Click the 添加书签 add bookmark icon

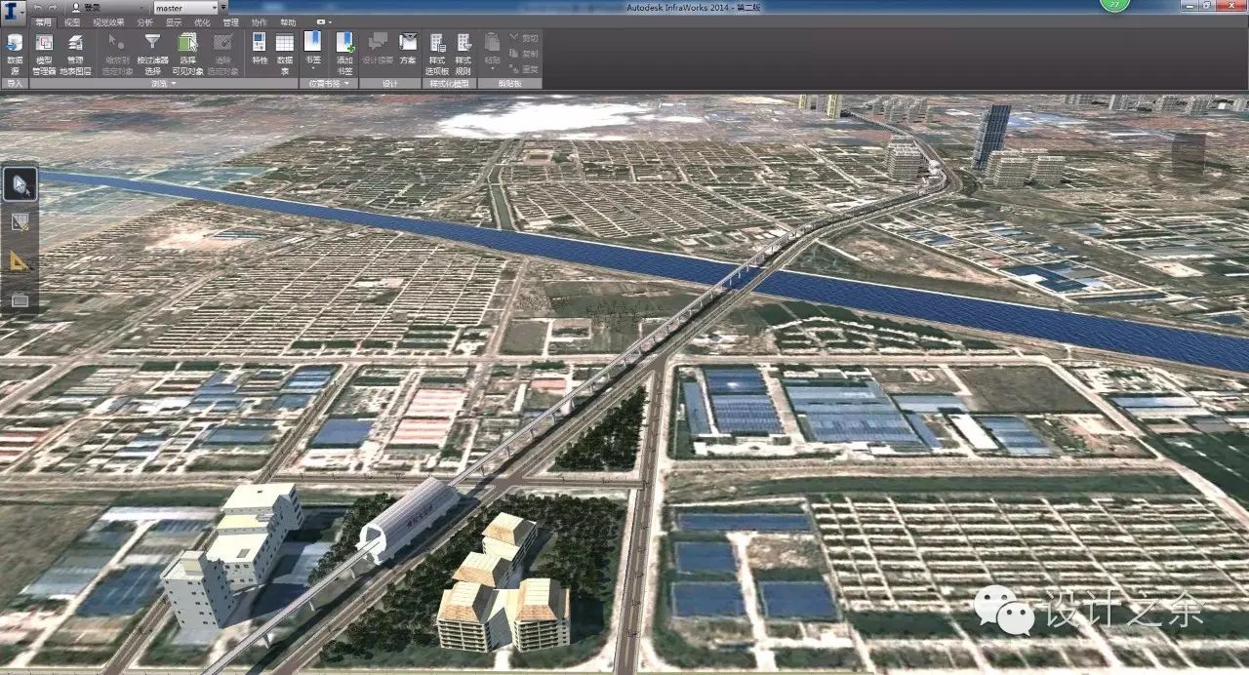pos(344,51)
